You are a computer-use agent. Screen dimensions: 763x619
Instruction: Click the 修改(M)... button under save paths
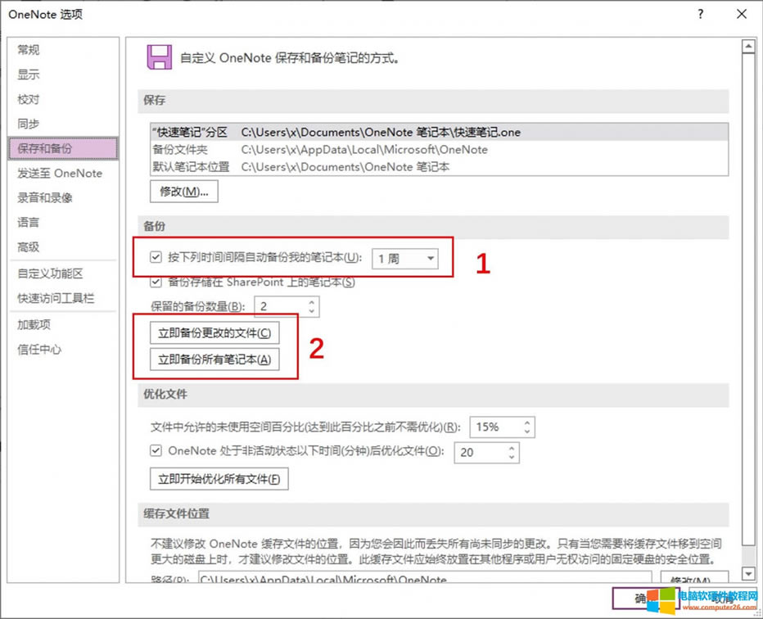click(183, 192)
